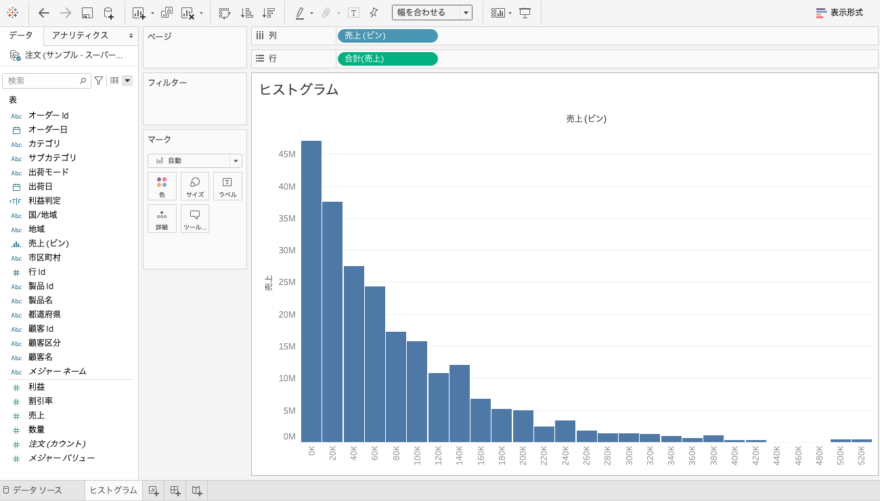Add a new data source icon

[108, 13]
